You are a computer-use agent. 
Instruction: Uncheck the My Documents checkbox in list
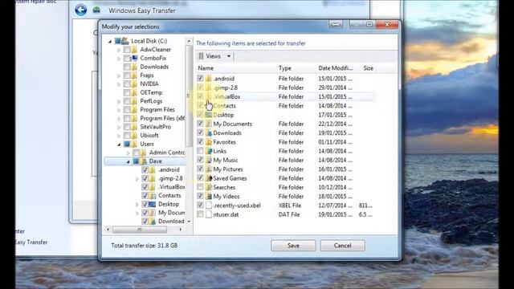(x=200, y=124)
